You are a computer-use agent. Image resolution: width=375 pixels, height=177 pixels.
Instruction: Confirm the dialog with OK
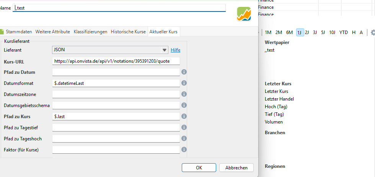point(199,168)
